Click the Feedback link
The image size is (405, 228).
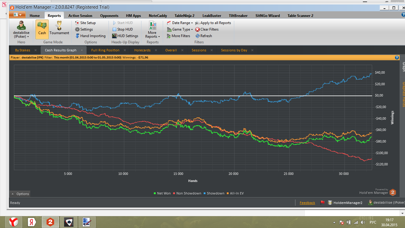tap(307, 203)
